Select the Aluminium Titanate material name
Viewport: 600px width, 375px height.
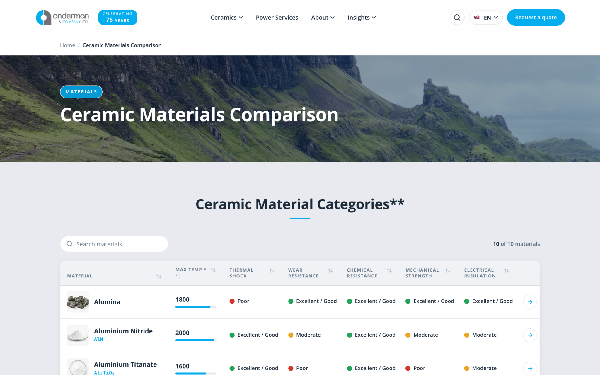[125, 364]
